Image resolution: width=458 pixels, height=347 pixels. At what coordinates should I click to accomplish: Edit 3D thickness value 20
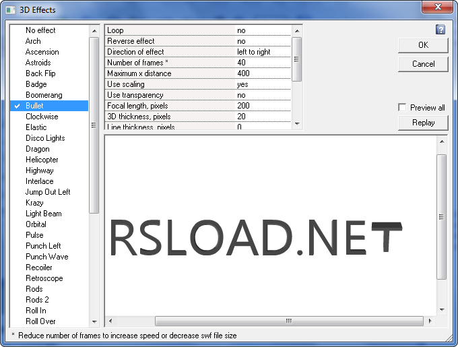(x=263, y=117)
